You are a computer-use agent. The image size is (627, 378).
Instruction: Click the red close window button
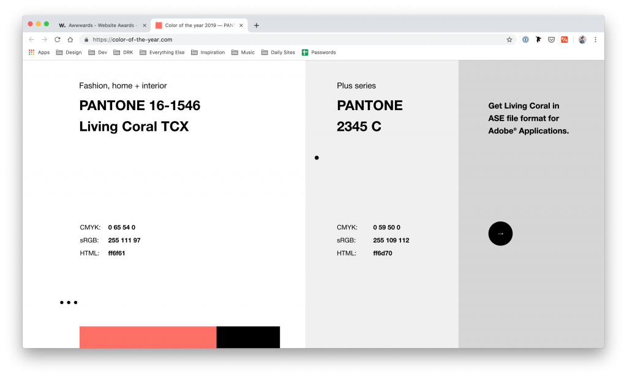click(x=31, y=24)
